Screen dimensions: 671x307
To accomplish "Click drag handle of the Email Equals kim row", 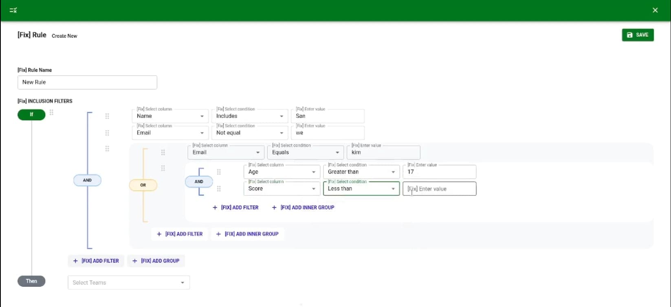I will click(x=163, y=152).
